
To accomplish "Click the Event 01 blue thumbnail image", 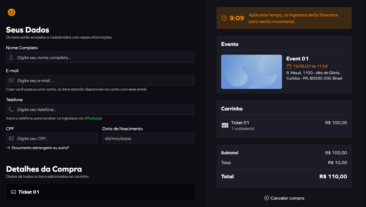I will click(251, 72).
